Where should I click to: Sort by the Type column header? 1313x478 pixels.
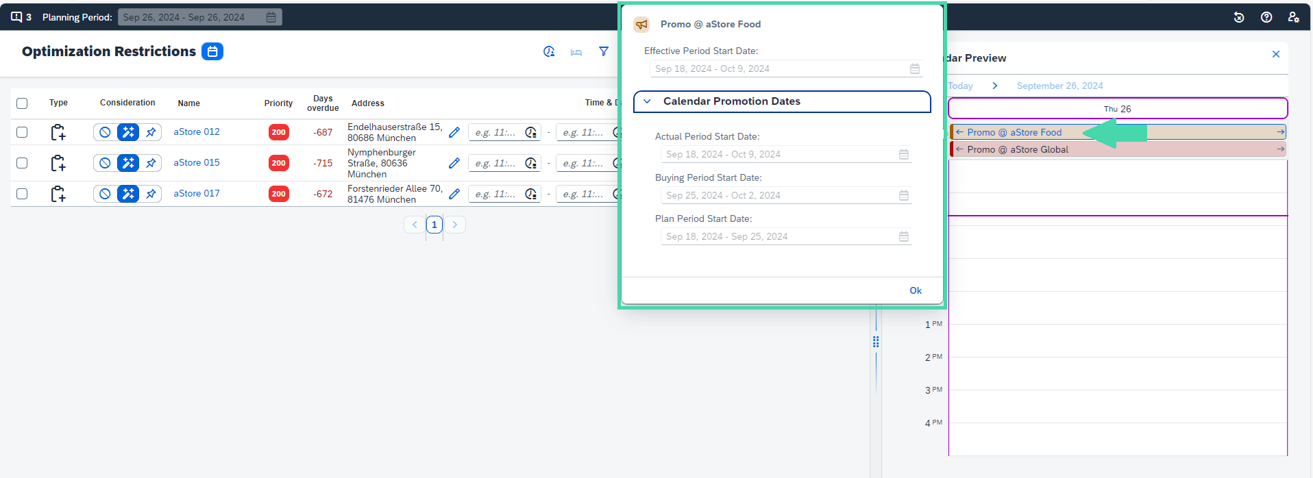(58, 103)
